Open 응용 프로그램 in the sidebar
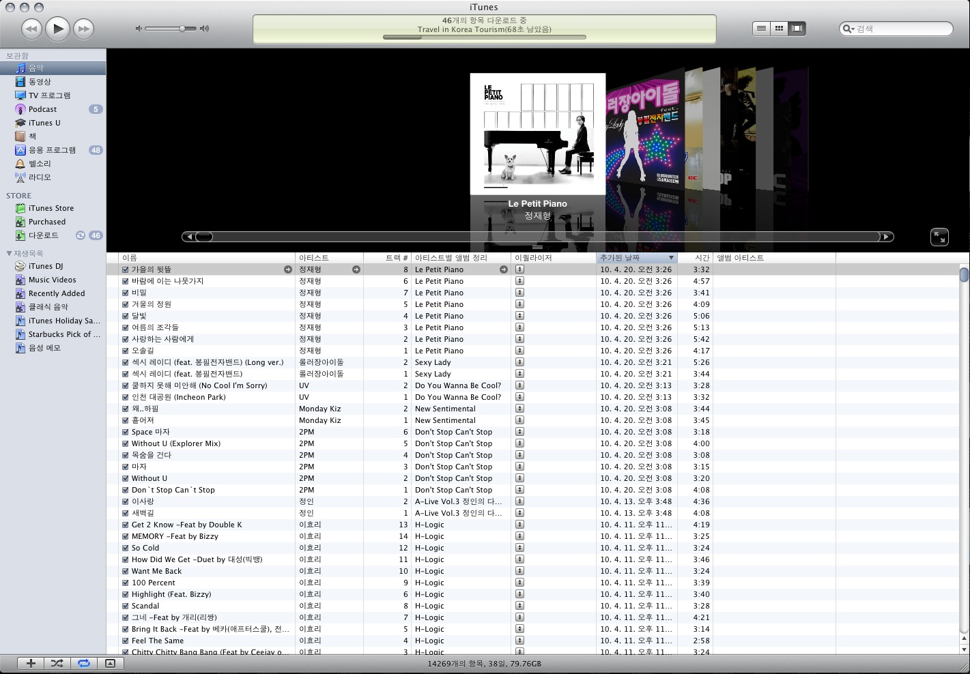The height and width of the screenshot is (674, 970). click(x=53, y=150)
